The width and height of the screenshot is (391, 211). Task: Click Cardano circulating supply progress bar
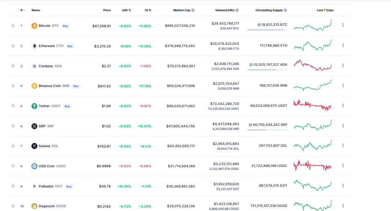[267, 70]
